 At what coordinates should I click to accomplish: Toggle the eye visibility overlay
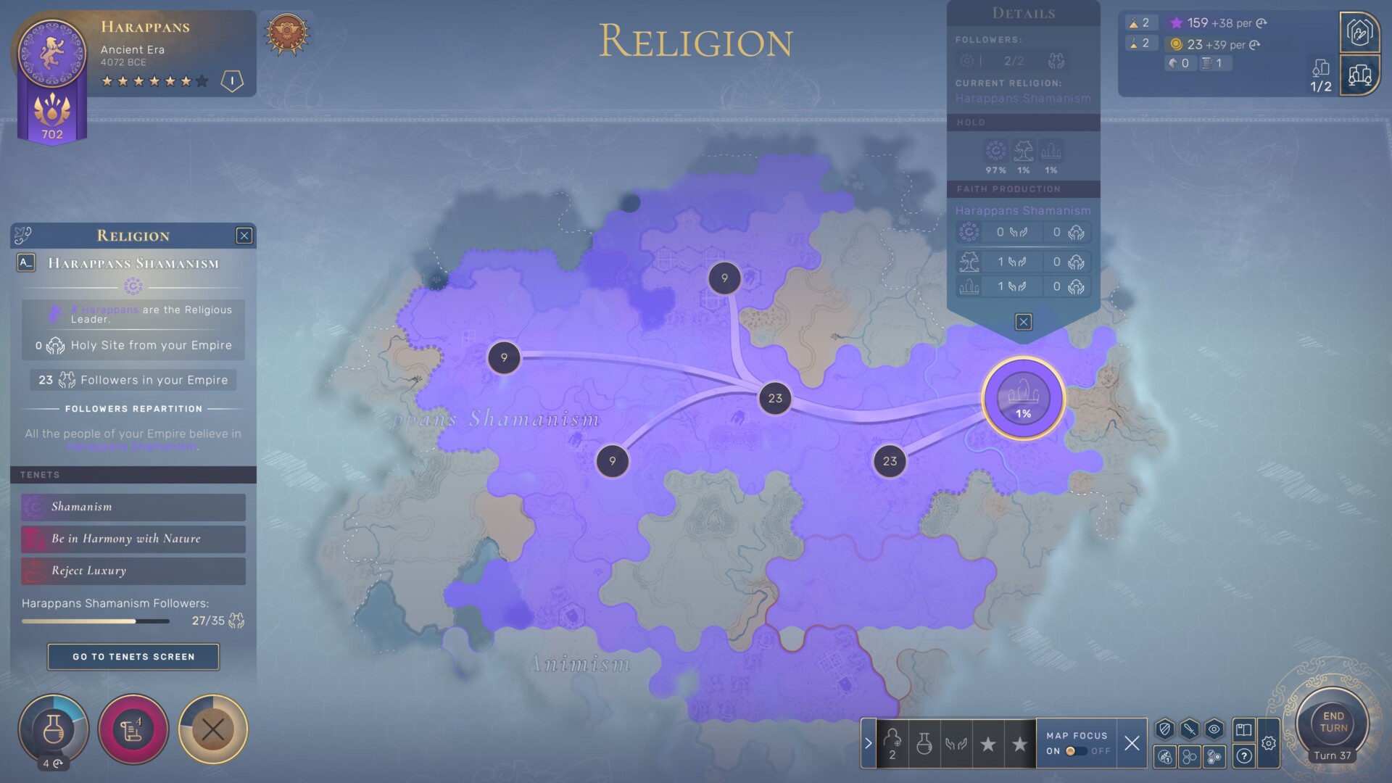pos(1214,729)
